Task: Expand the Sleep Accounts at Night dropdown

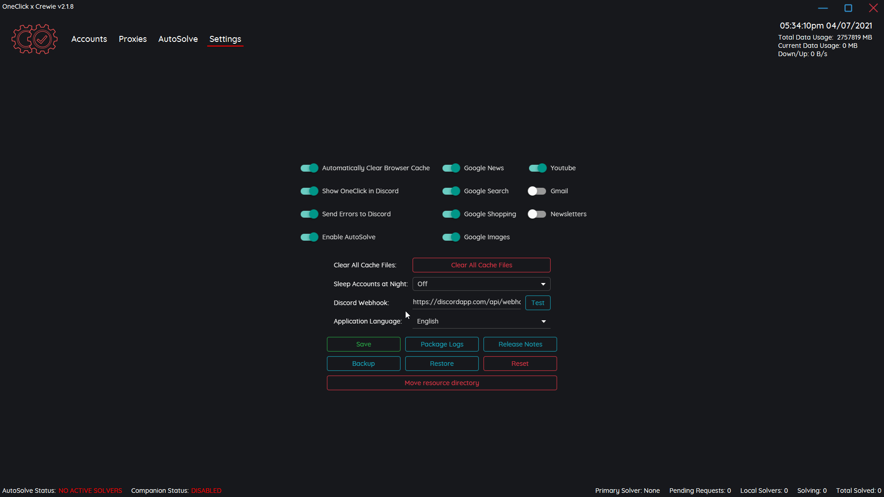Action: pyautogui.click(x=541, y=283)
